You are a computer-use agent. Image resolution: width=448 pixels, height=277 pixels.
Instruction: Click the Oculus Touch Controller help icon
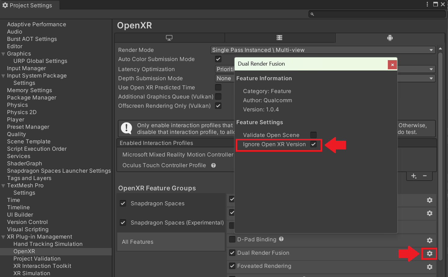[x=213, y=165]
